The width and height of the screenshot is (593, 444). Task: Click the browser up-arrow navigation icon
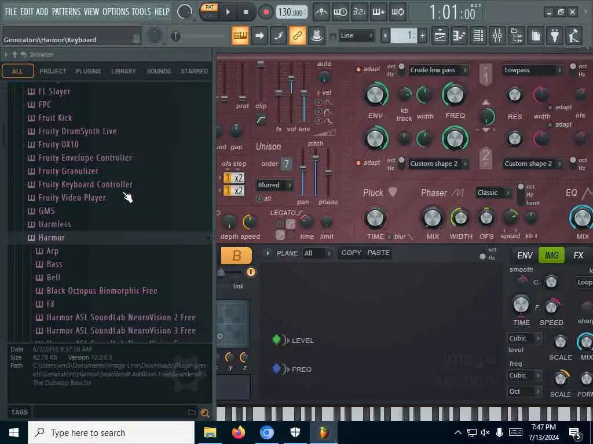point(14,55)
